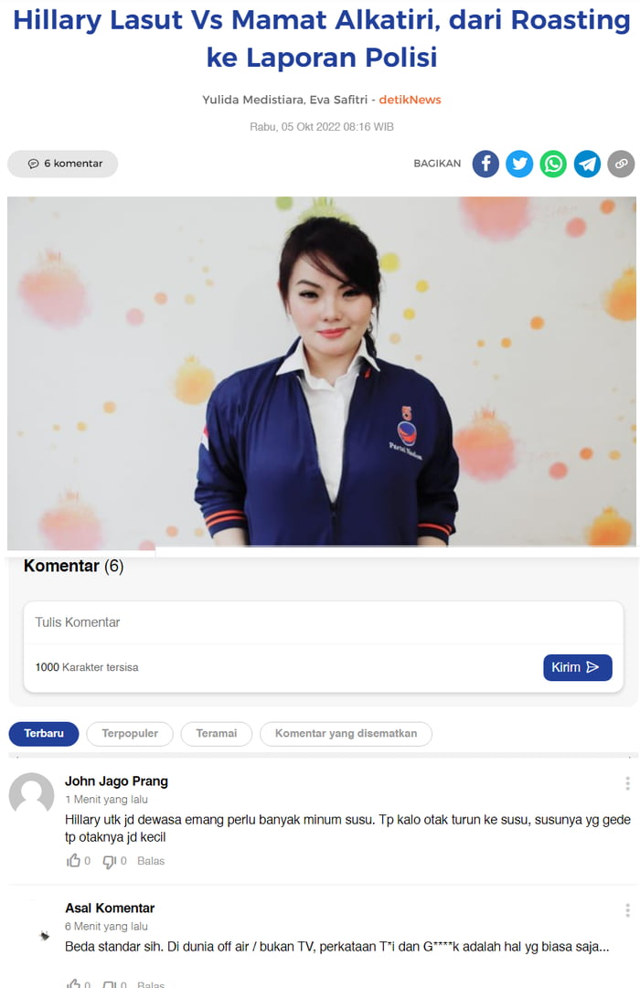640x988 pixels.
Task: Open the article photo of woman
Action: pos(322,370)
